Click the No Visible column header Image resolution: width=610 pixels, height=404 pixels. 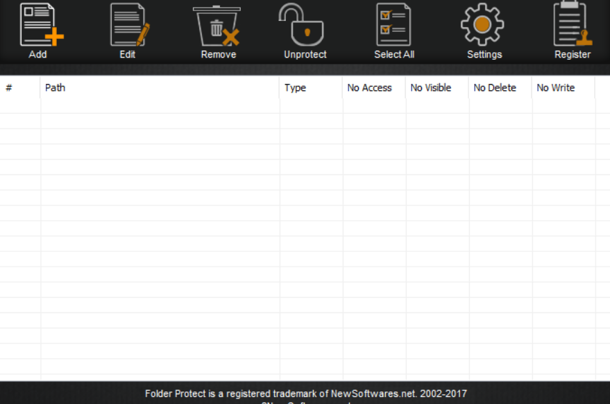[x=437, y=87]
